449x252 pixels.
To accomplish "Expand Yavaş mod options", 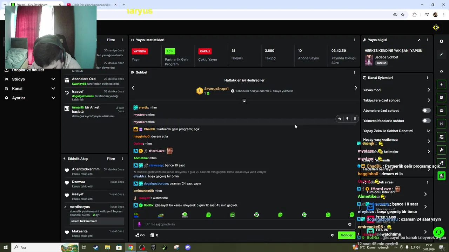I will point(429,90).
